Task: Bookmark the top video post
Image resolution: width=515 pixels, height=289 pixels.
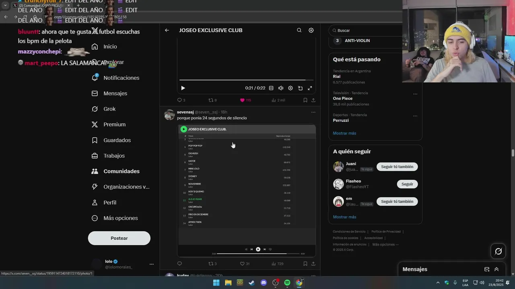Action: [305, 100]
